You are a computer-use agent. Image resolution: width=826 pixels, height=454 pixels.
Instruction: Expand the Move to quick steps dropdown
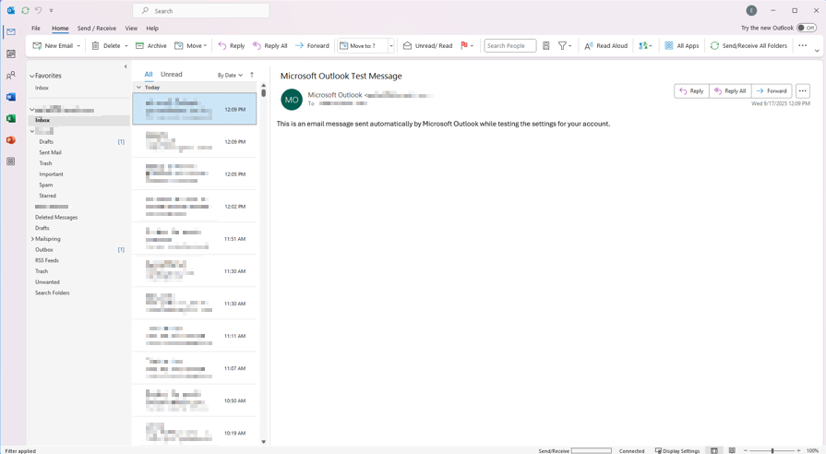click(x=391, y=46)
